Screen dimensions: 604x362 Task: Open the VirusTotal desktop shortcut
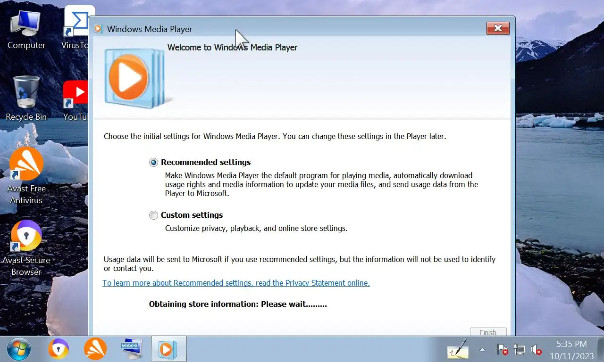click(x=75, y=27)
